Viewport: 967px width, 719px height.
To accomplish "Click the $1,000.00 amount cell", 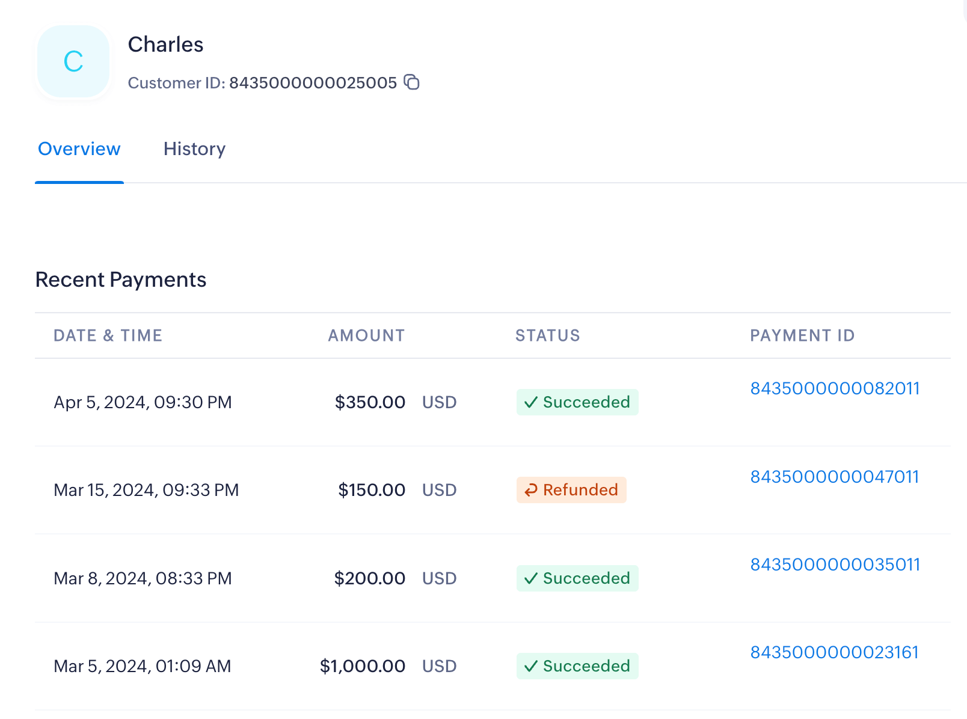I will point(363,666).
